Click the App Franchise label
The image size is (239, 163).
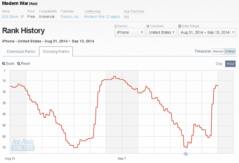coord(134,11)
